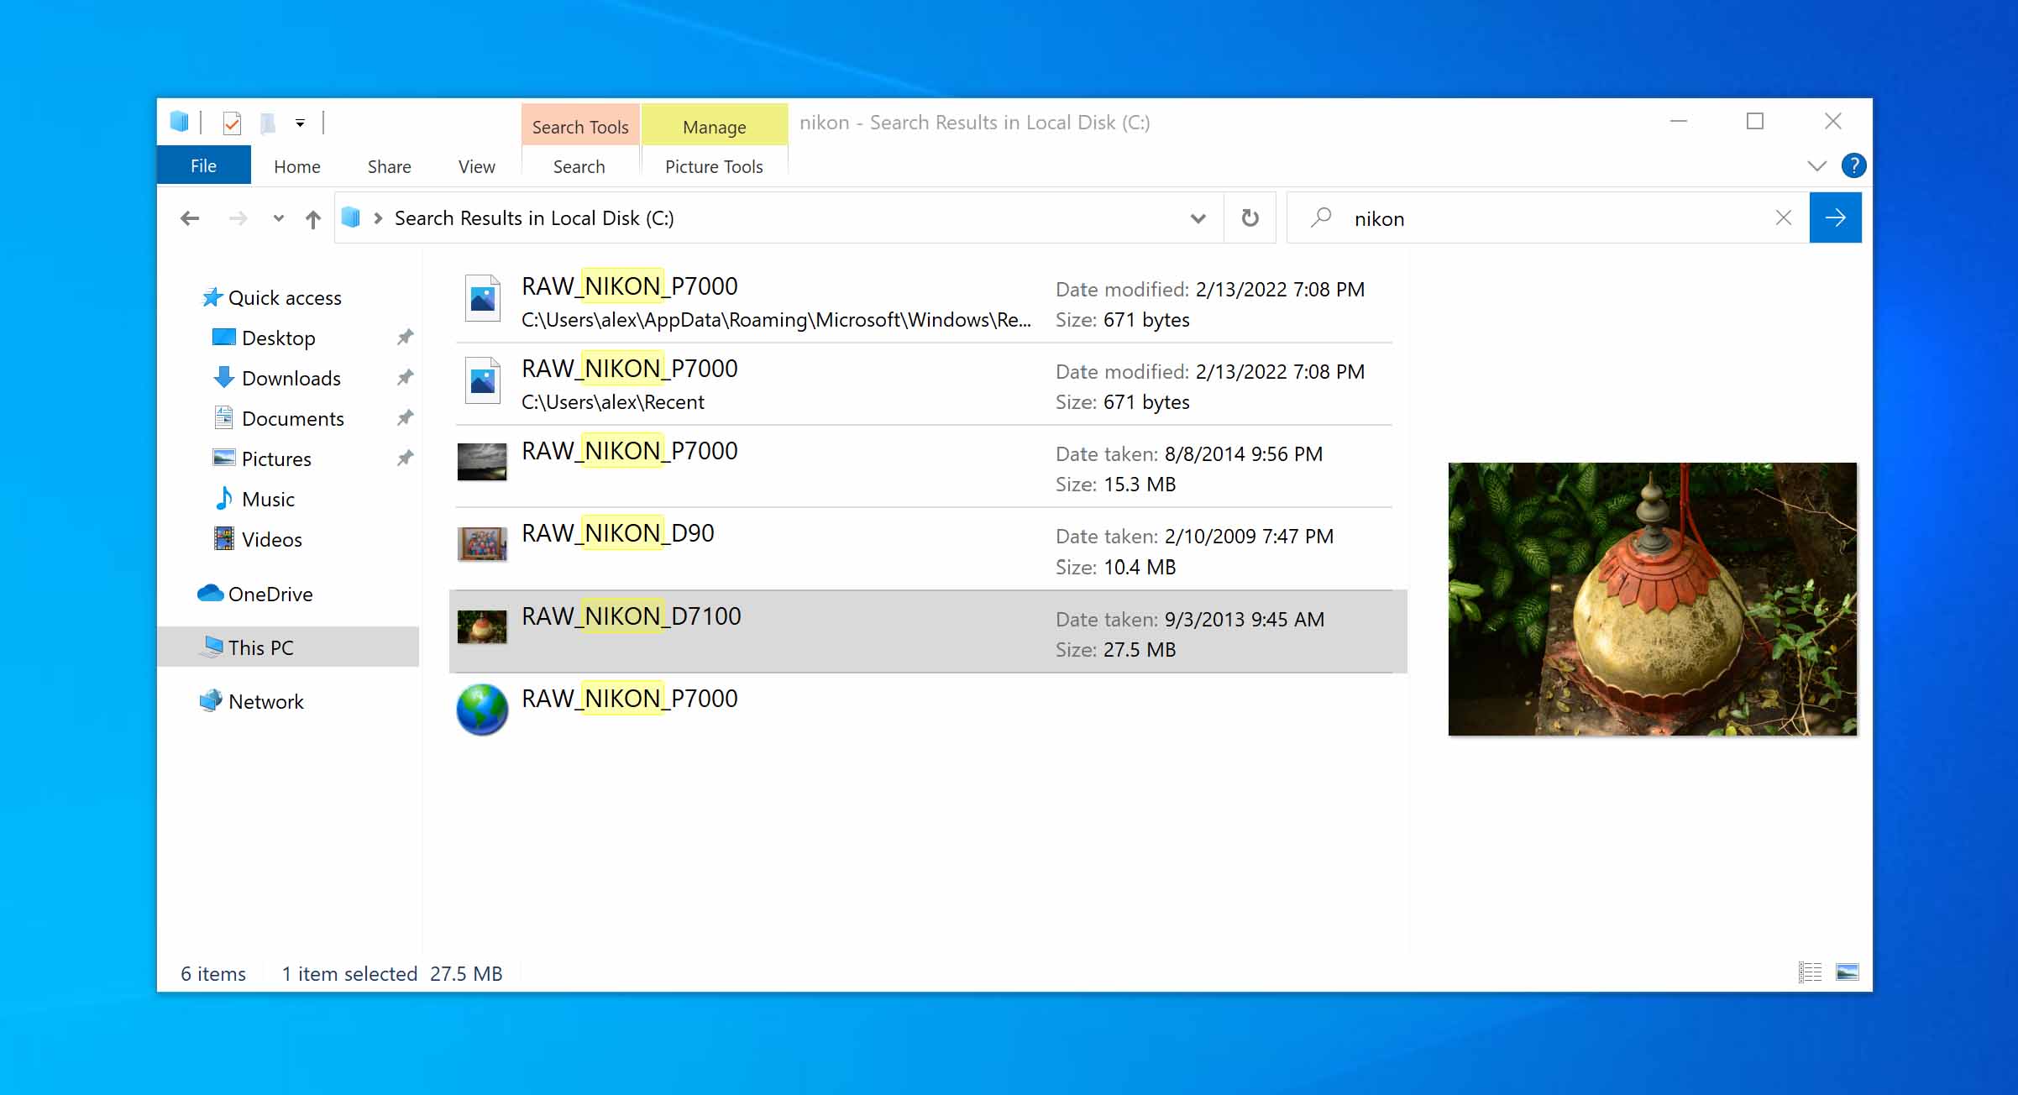This screenshot has height=1095, width=2018.
Task: Switch to Details view layout icon
Action: click(1810, 972)
